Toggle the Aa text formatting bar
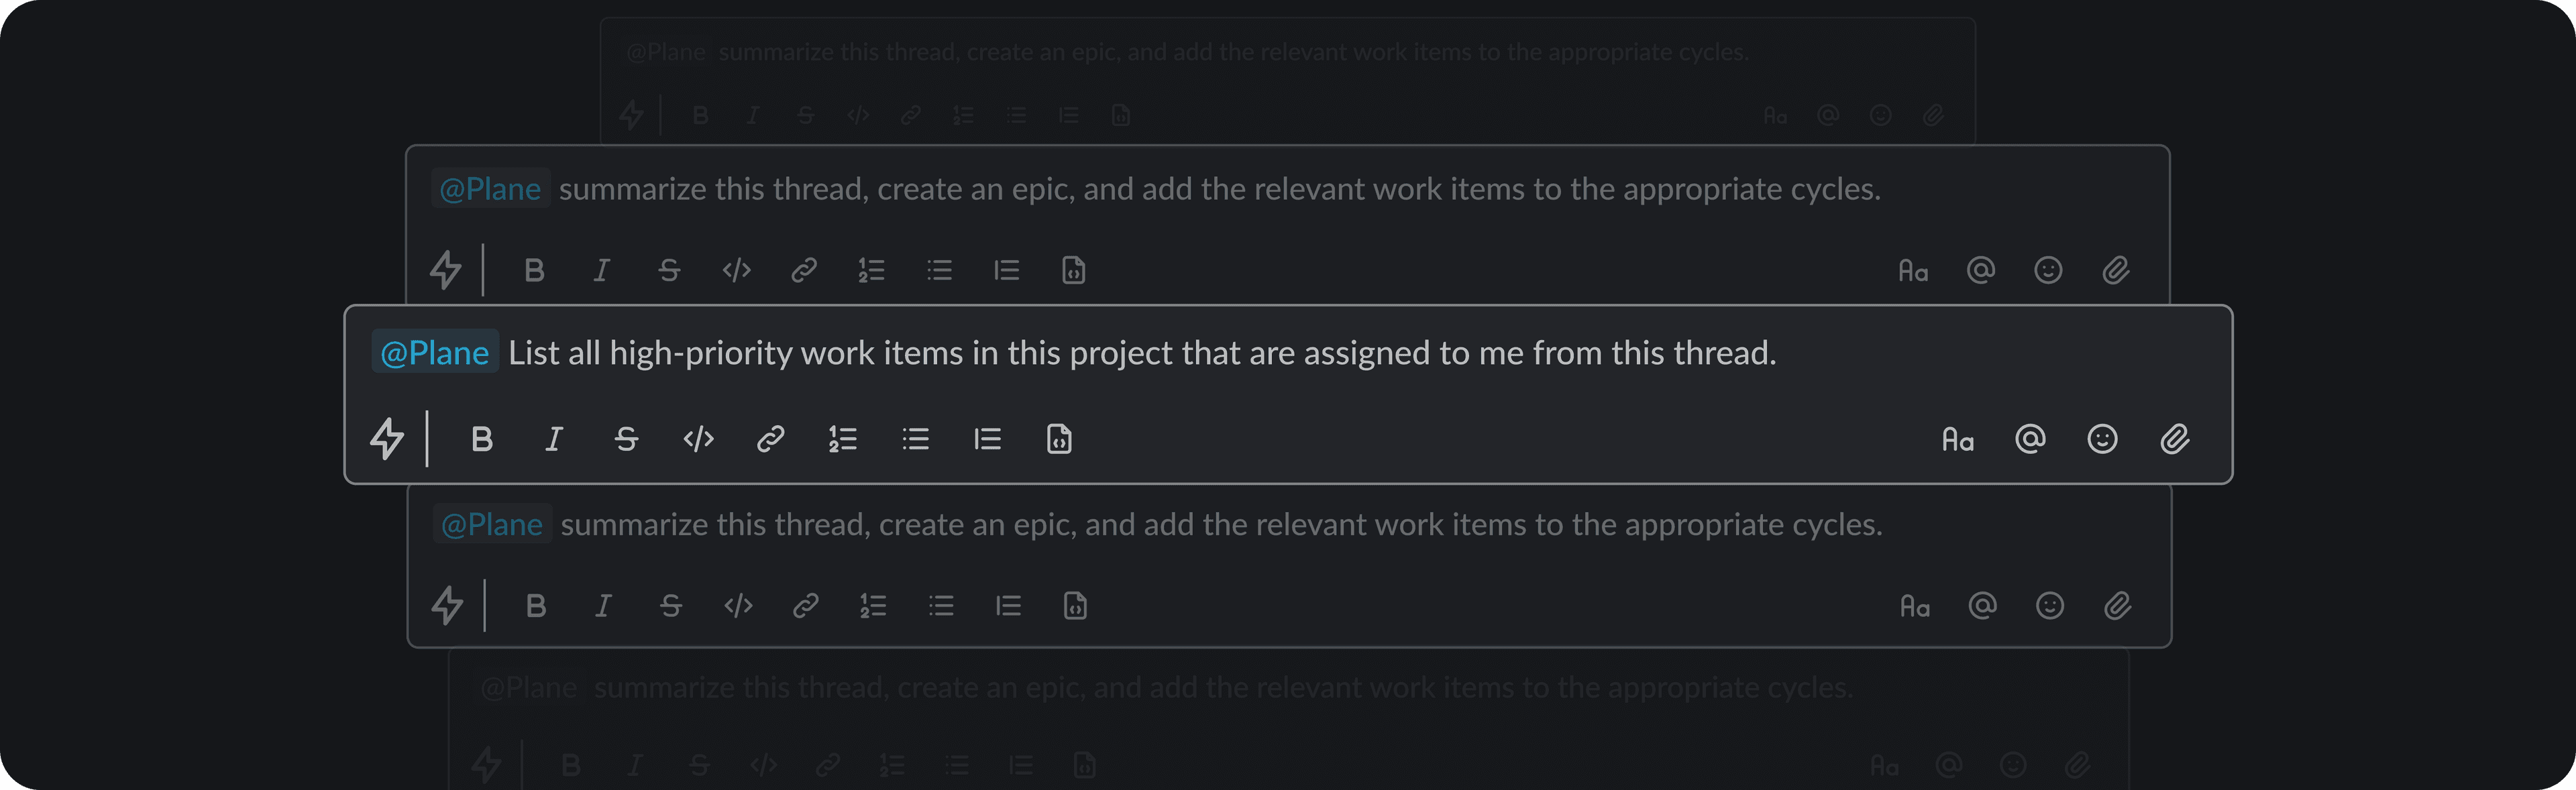Viewport: 2576px width, 790px height. 1958,438
